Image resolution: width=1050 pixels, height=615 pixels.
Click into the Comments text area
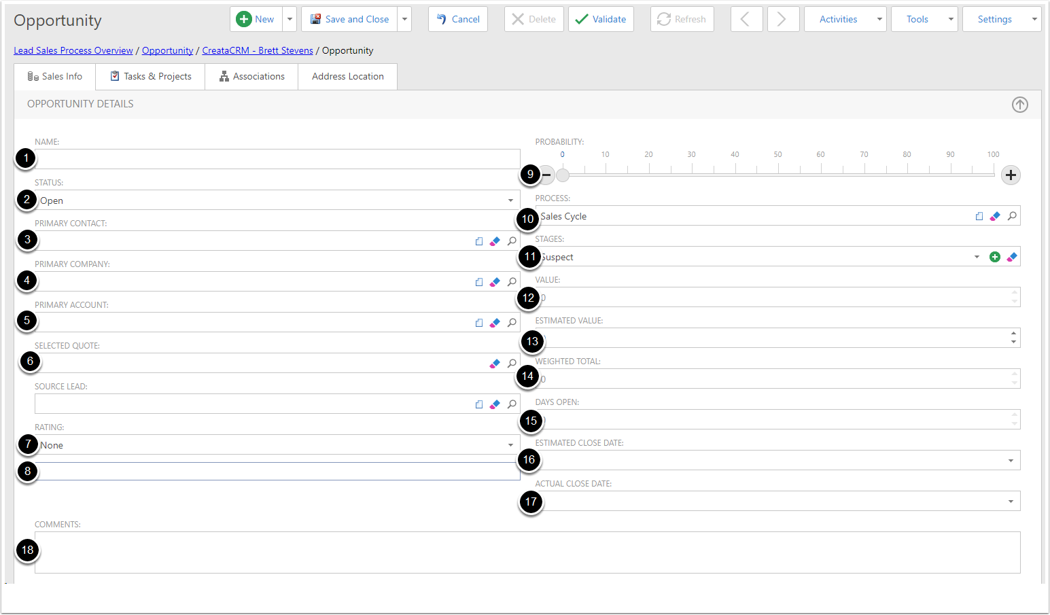pyautogui.click(x=527, y=552)
